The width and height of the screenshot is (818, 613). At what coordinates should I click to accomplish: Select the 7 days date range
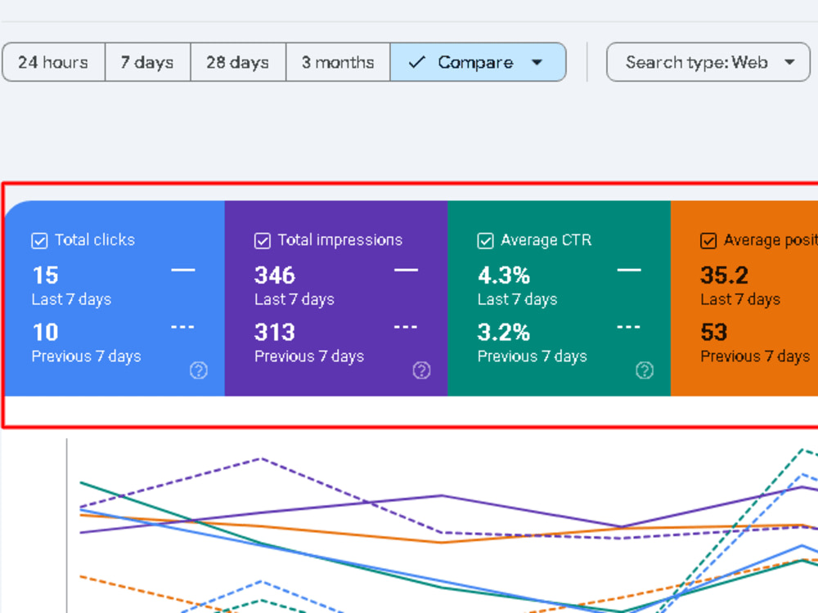tap(147, 62)
